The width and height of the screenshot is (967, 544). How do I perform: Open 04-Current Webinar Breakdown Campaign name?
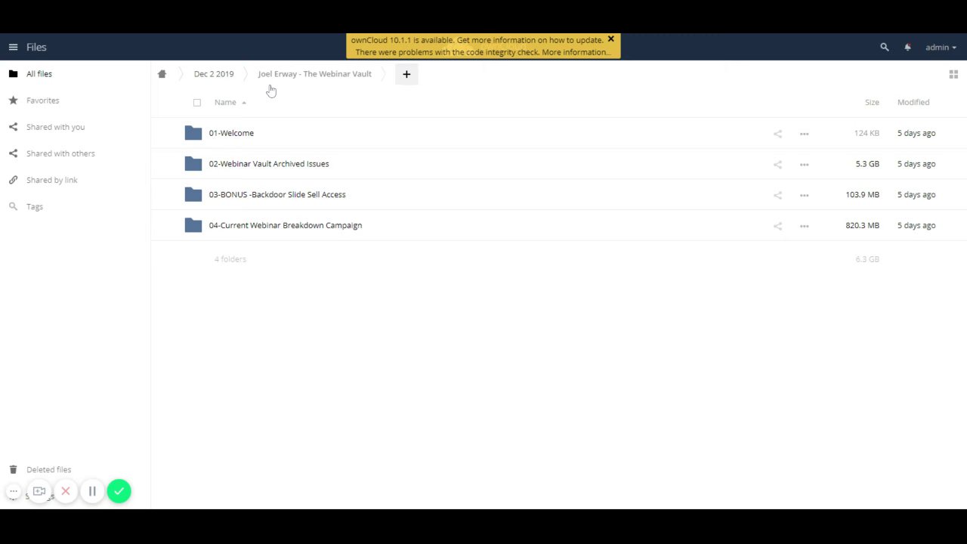(x=286, y=225)
